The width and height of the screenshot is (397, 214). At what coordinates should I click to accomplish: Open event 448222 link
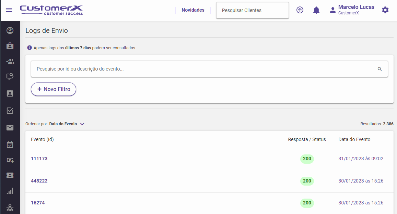pos(39,181)
